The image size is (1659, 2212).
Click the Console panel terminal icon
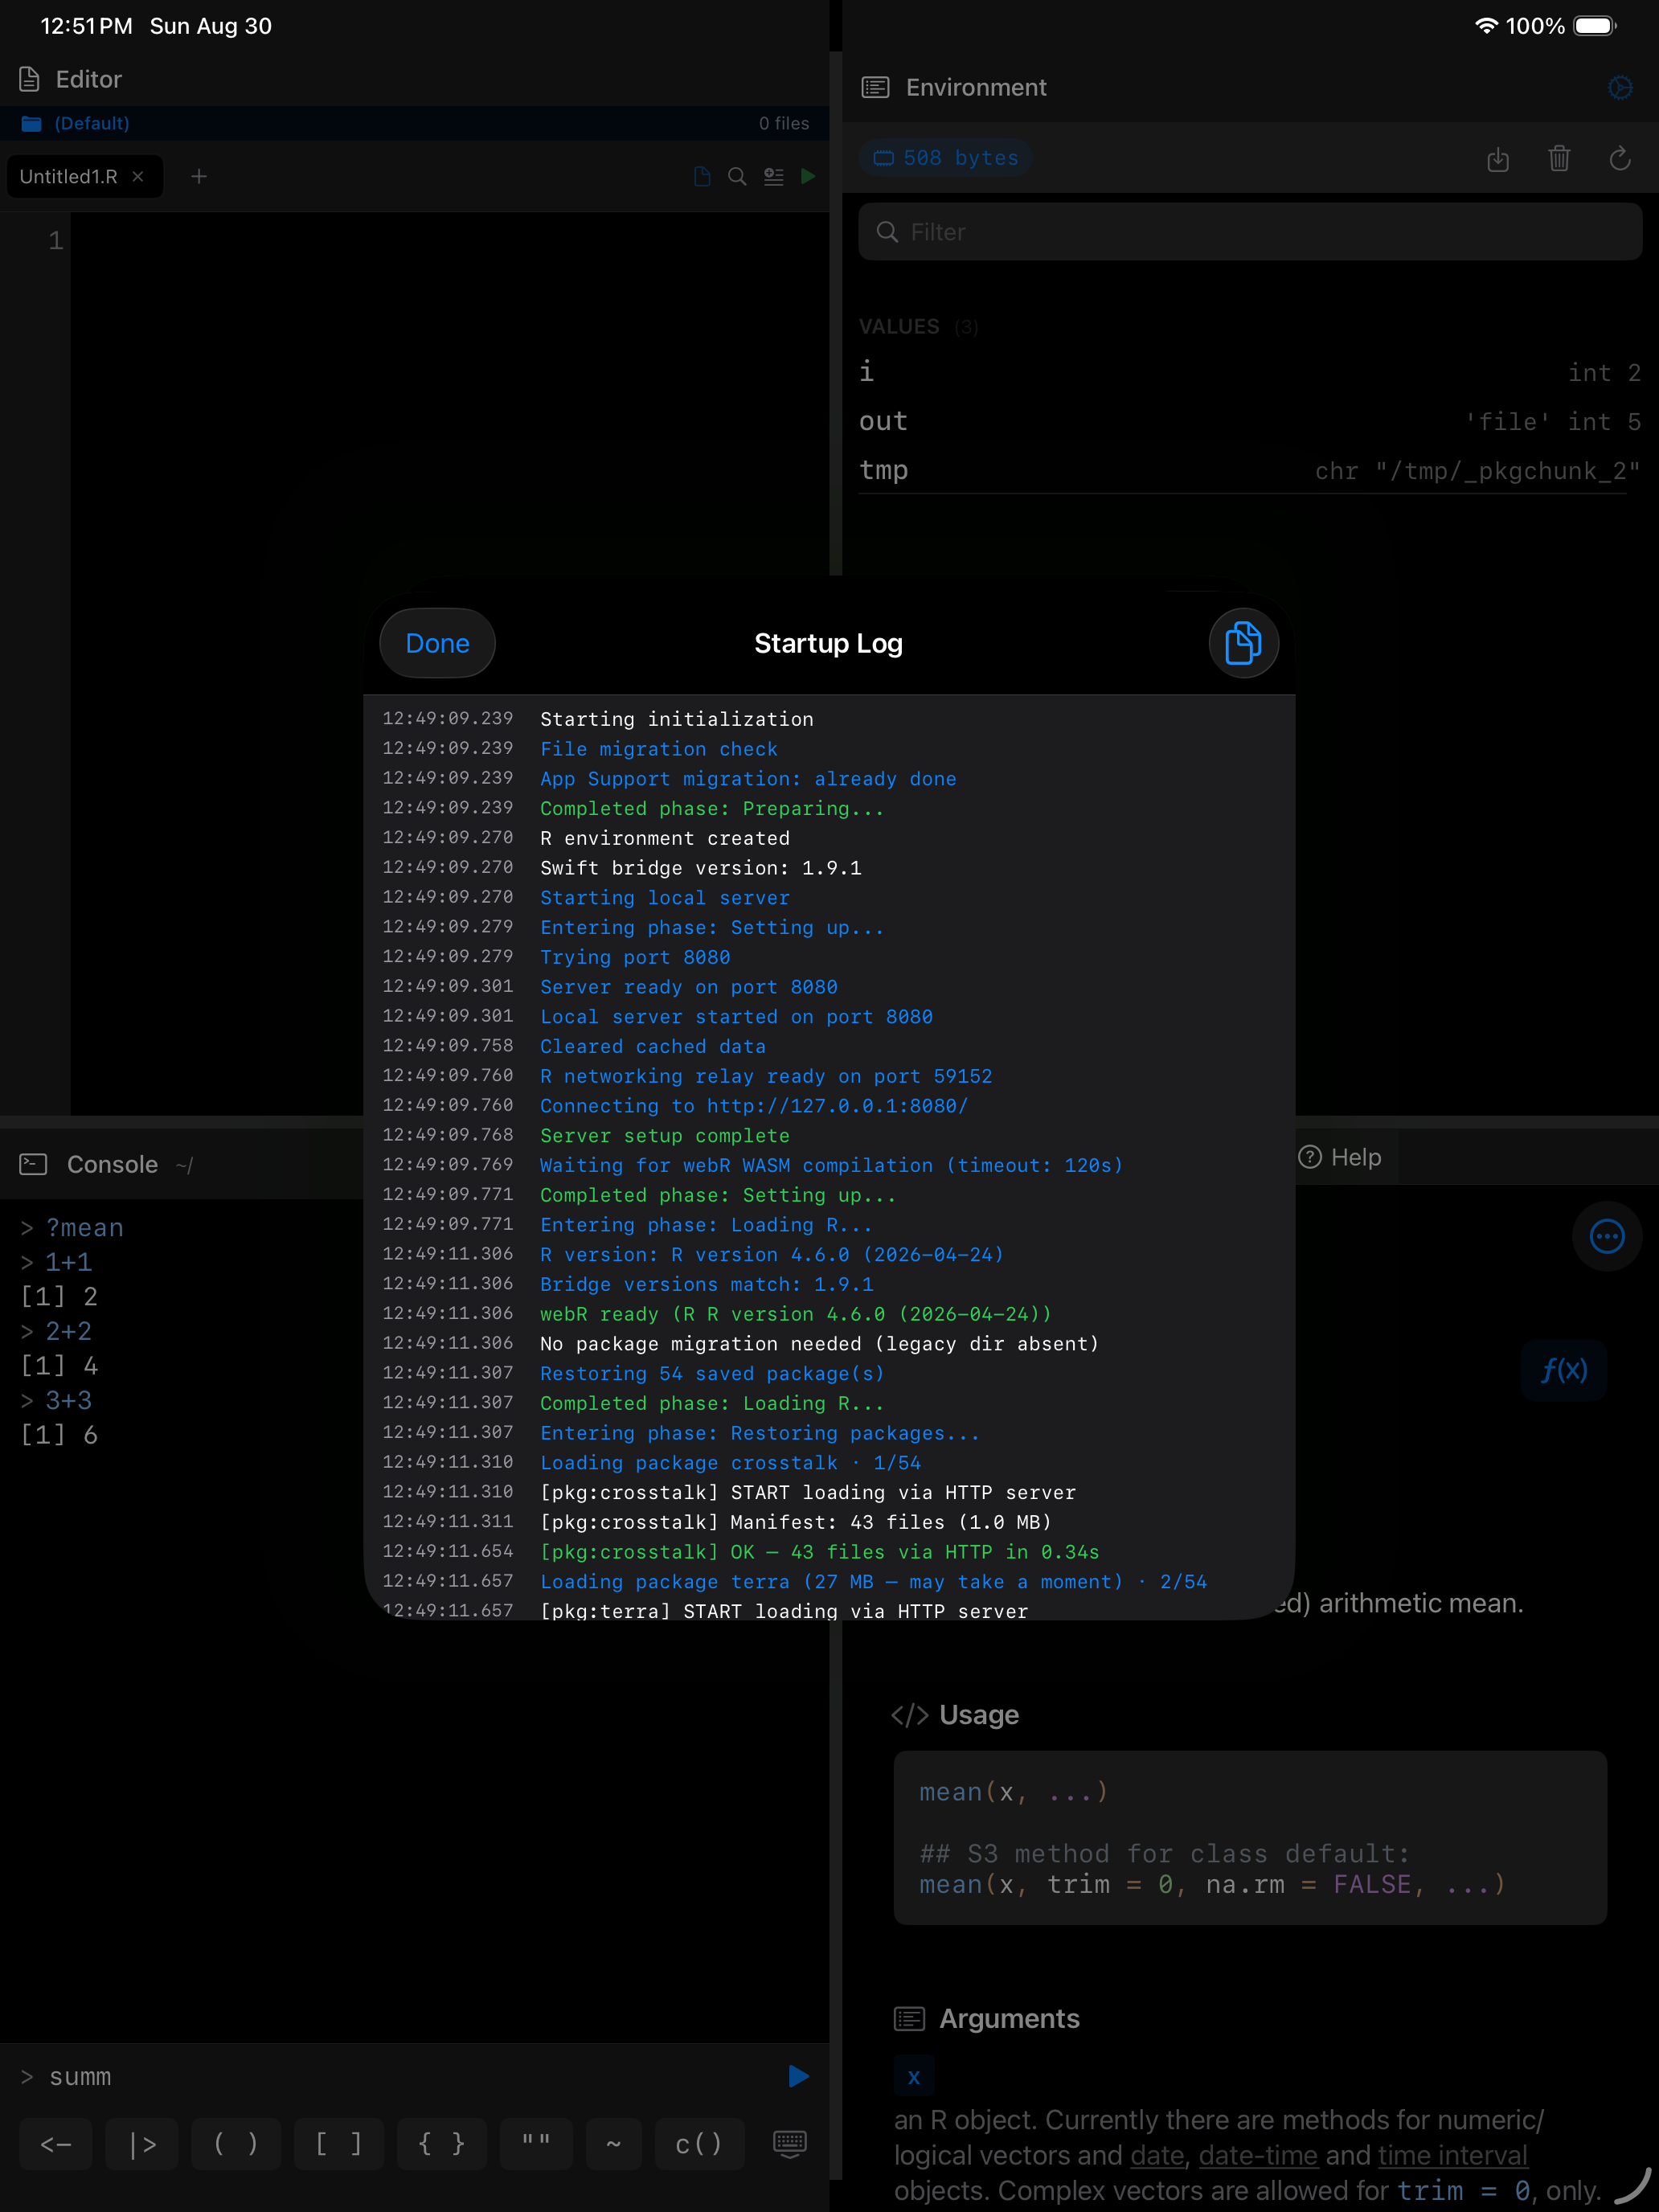coord(33,1164)
